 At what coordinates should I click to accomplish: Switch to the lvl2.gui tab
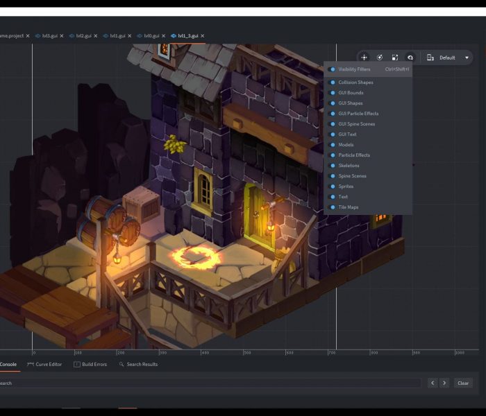coord(83,35)
